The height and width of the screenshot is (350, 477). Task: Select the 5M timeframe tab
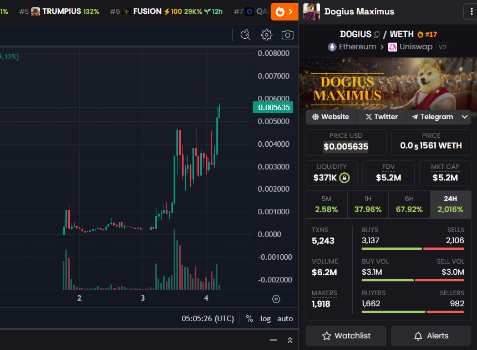coord(327,204)
